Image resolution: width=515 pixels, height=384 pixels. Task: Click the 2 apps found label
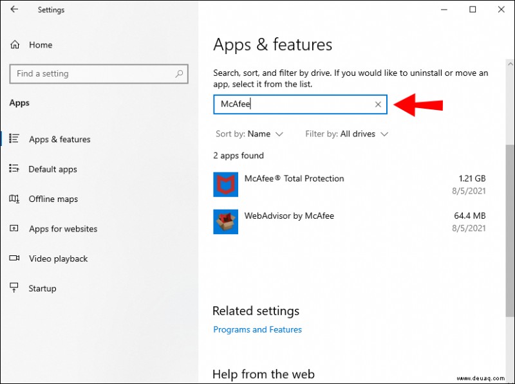pos(238,156)
